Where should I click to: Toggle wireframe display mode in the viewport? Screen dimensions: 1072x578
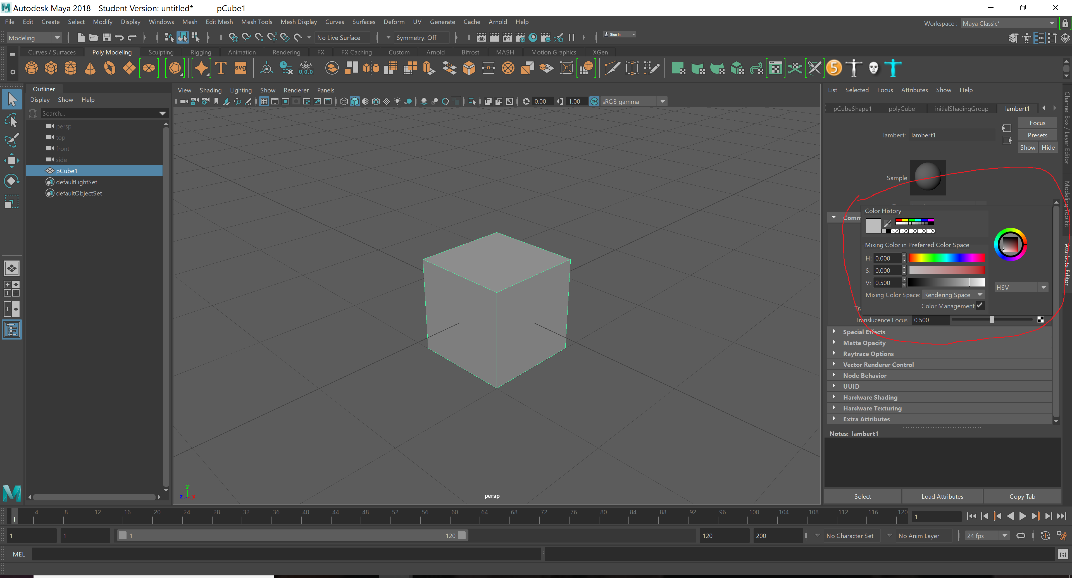[344, 101]
